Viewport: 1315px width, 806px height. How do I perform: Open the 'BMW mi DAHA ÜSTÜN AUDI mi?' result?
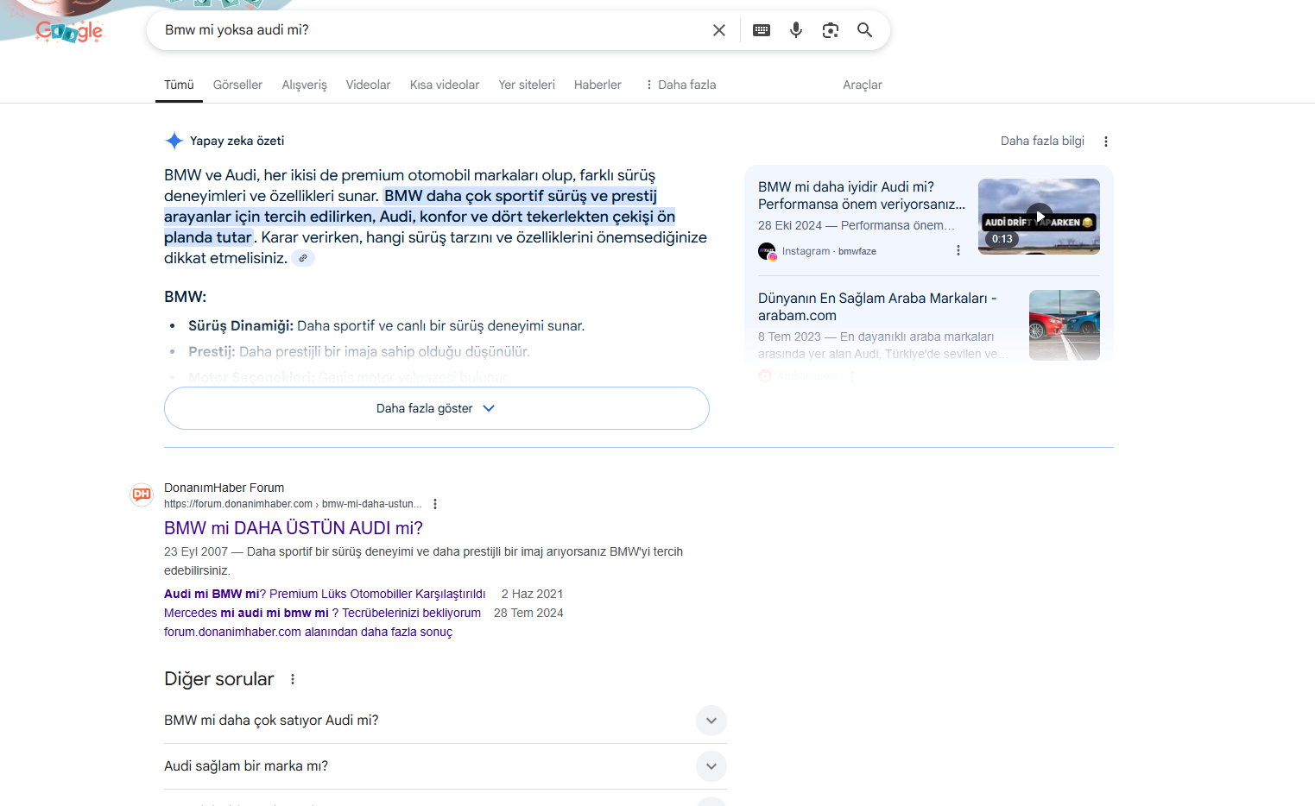(x=294, y=528)
